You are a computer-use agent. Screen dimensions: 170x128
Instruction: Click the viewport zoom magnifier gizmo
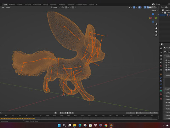(x=156, y=25)
